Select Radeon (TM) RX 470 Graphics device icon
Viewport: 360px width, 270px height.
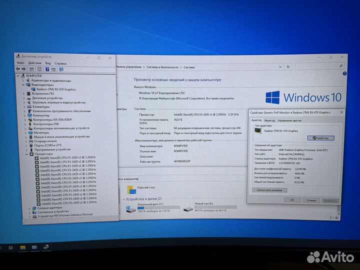click(x=33, y=89)
